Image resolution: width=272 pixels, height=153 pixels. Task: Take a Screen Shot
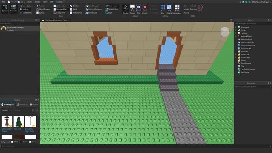(139, 9)
